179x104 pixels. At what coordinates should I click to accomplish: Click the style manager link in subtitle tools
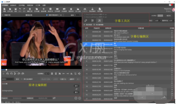click(98, 25)
